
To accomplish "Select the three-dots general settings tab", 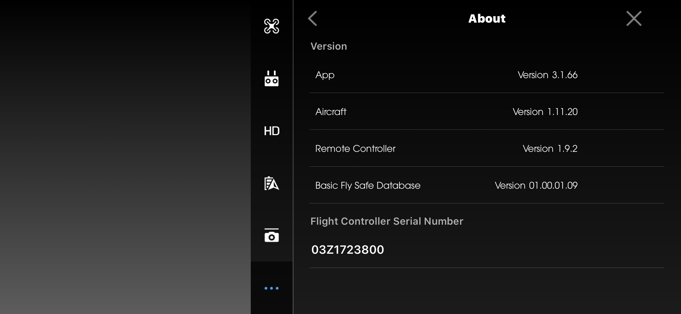I will [x=271, y=288].
